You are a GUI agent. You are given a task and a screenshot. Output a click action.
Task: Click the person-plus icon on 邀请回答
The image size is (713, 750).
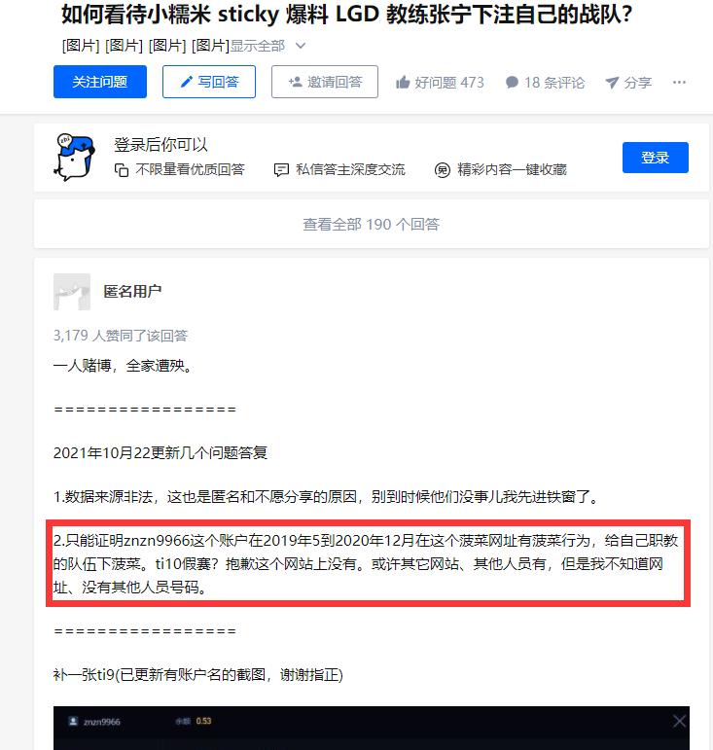tap(295, 82)
